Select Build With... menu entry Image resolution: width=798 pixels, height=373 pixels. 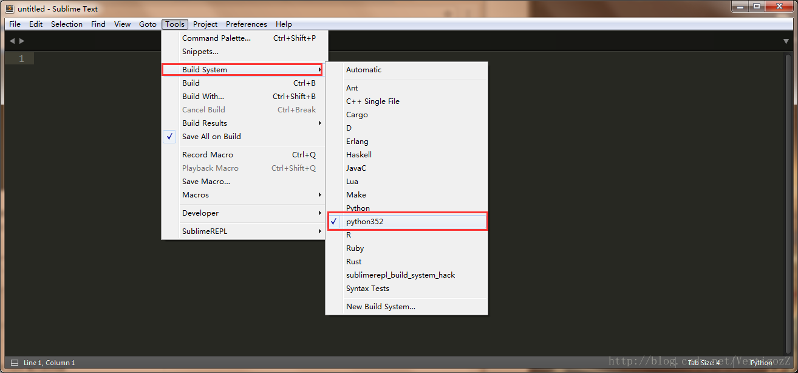[244, 97]
